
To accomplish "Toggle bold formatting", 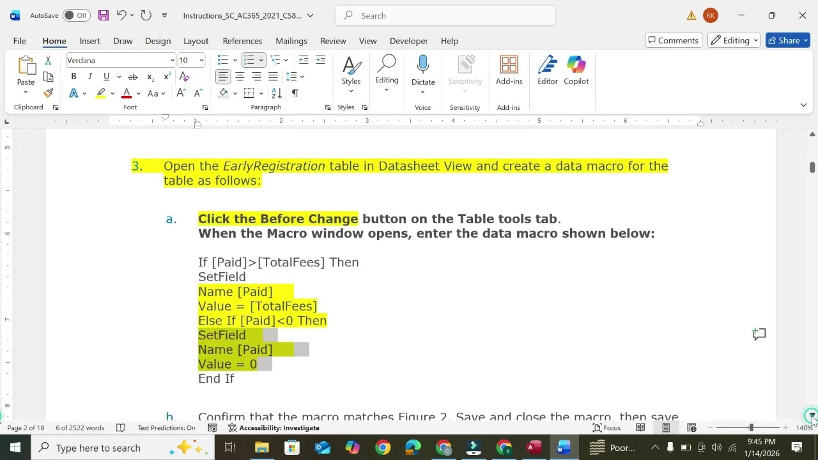I will pyautogui.click(x=73, y=77).
